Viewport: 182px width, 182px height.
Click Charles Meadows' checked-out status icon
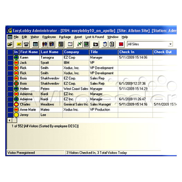pos(16,104)
